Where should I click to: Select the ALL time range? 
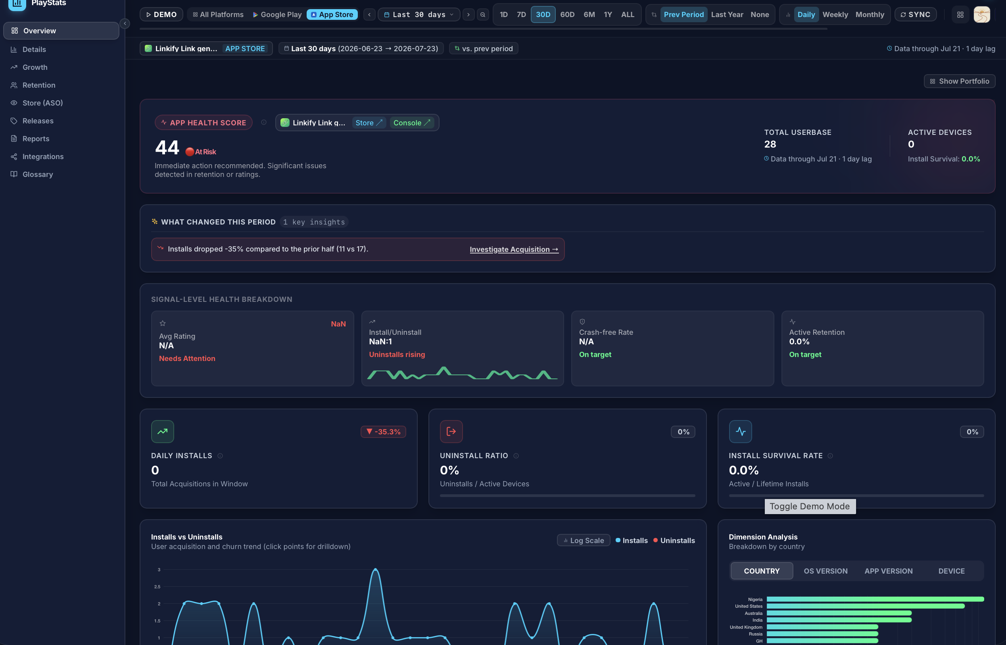click(628, 14)
